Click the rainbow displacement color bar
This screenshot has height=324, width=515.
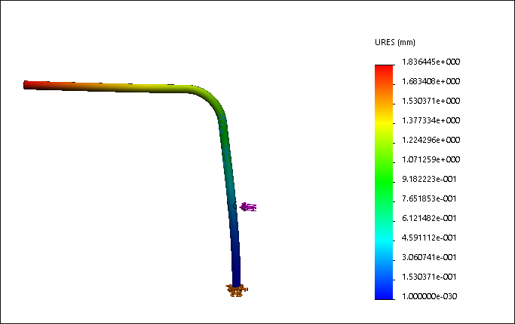[384, 182]
